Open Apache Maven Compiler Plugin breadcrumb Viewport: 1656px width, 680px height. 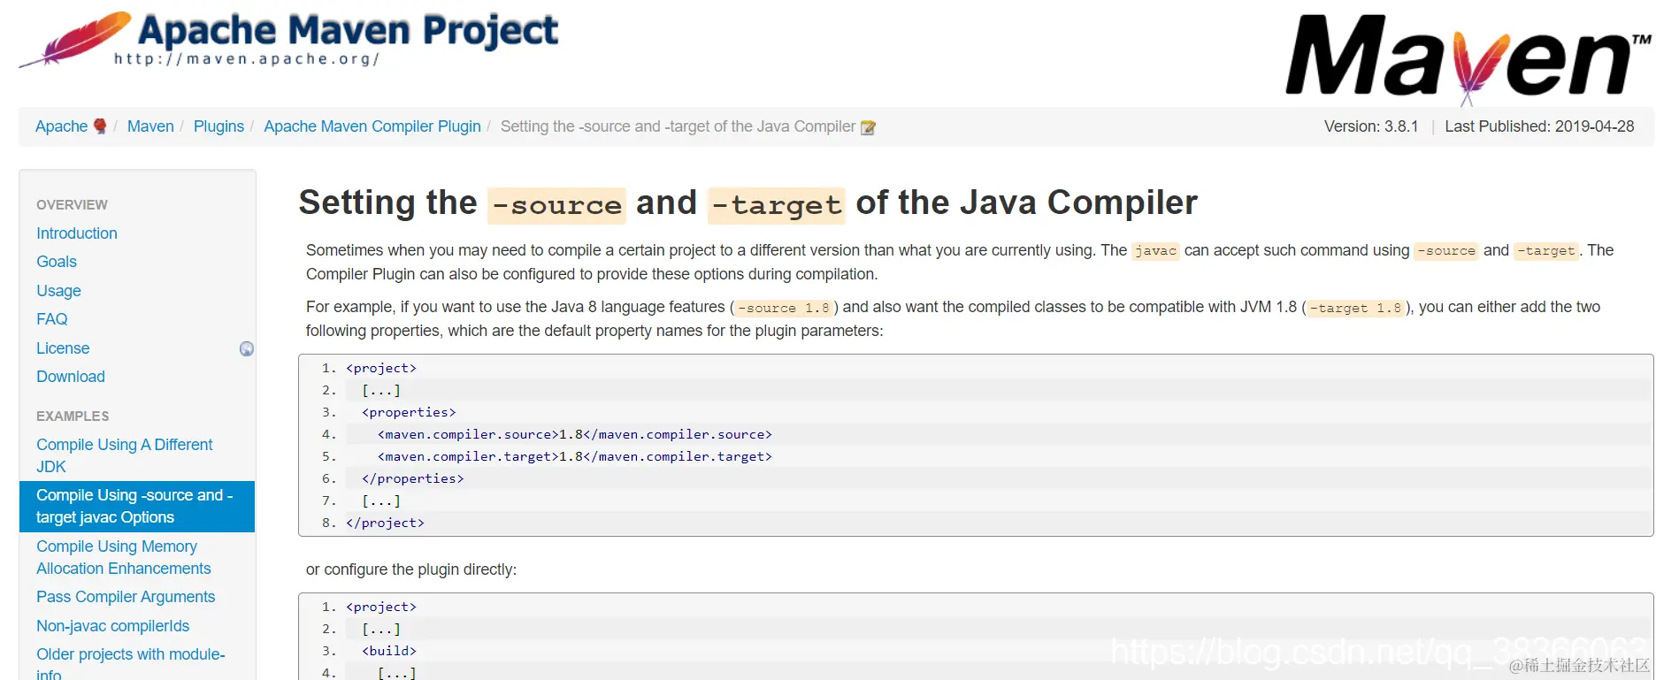[x=372, y=126]
